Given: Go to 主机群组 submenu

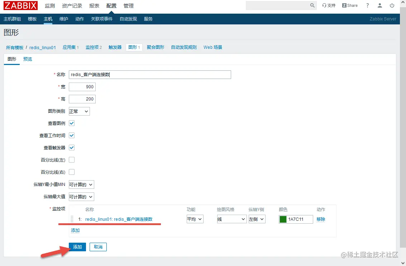Looking at the screenshot, I should pos(12,19).
